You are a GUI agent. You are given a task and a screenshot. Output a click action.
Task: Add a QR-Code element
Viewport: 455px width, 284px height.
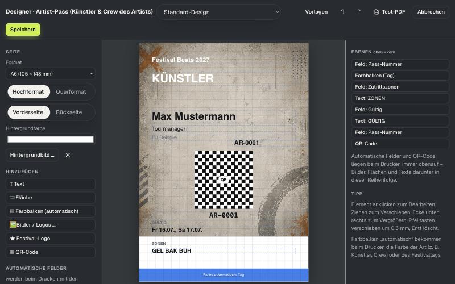[51, 252]
